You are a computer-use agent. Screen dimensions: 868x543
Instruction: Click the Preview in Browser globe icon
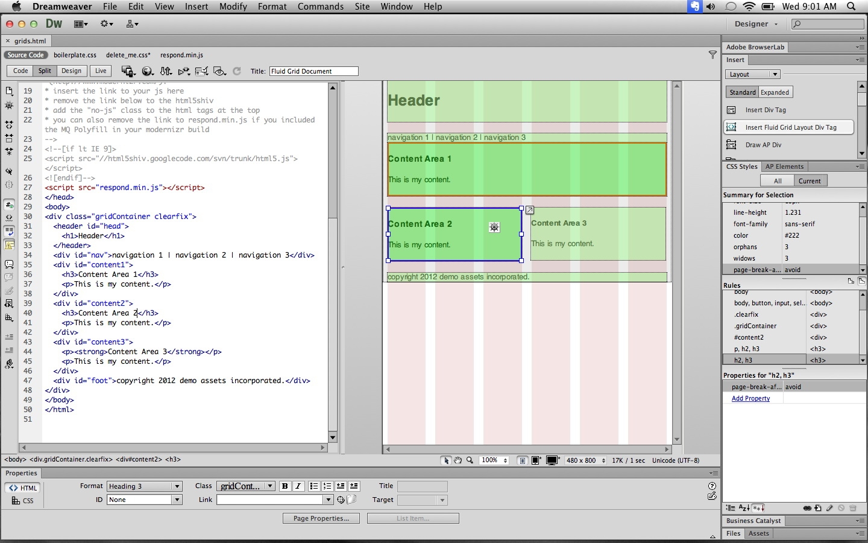[x=147, y=71]
